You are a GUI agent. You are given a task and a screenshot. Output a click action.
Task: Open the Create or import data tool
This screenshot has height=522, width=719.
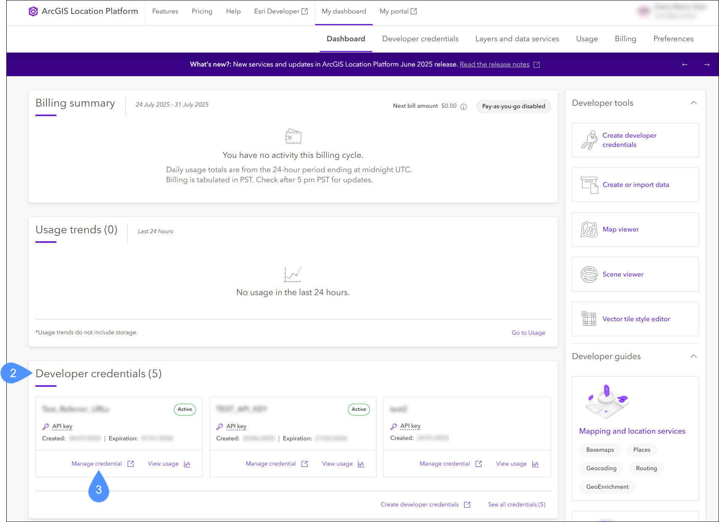636,185
